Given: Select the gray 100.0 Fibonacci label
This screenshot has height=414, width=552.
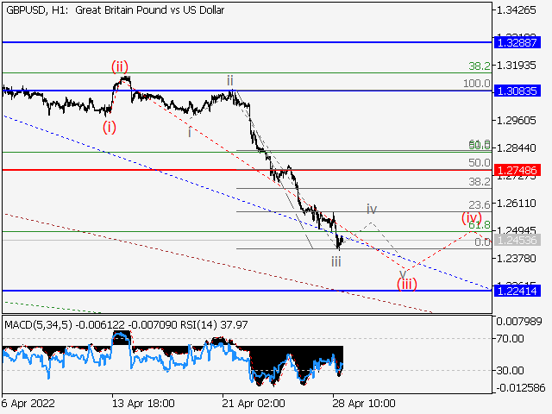Looking at the screenshot, I should tap(477, 84).
